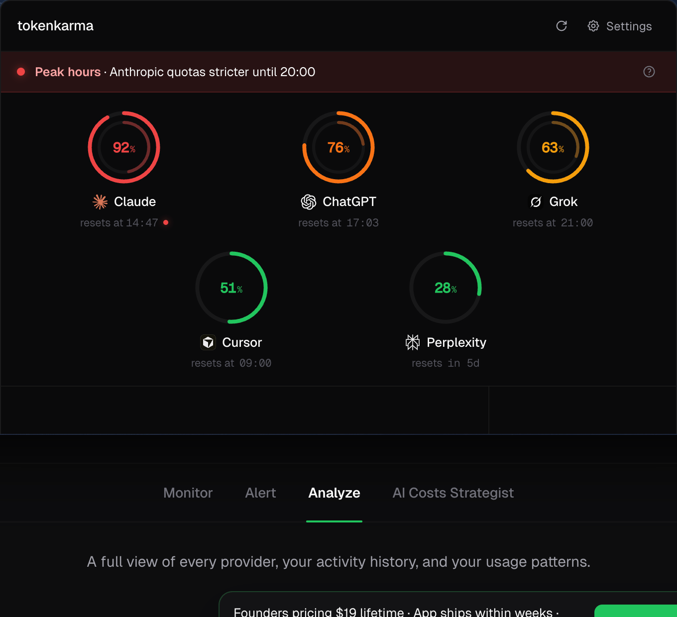Switch to the Alert tab

click(260, 493)
